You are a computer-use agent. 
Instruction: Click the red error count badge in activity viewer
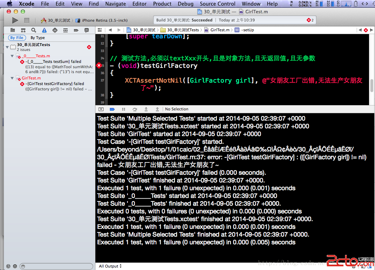coord(310,20)
